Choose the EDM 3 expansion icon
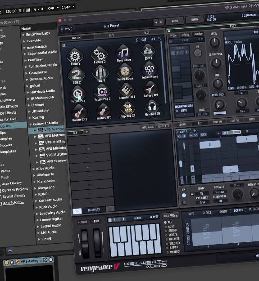 click(x=101, y=73)
